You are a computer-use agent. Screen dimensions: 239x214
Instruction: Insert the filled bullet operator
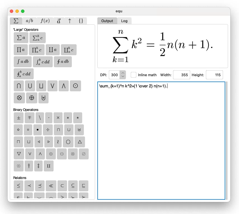pyautogui.click(x=38, y=130)
